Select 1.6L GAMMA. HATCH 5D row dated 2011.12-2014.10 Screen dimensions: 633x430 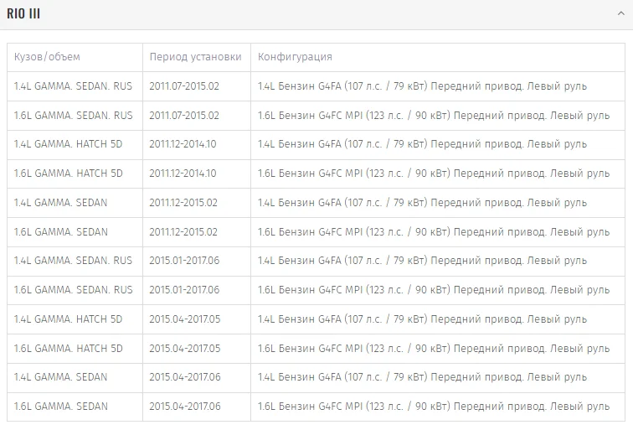point(68,174)
